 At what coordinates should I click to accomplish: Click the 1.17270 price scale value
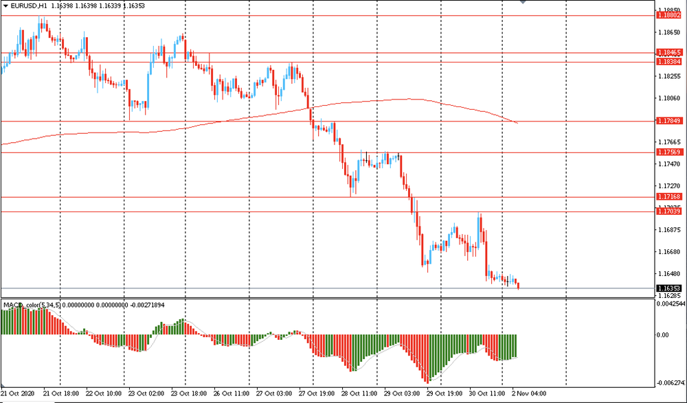(x=669, y=186)
